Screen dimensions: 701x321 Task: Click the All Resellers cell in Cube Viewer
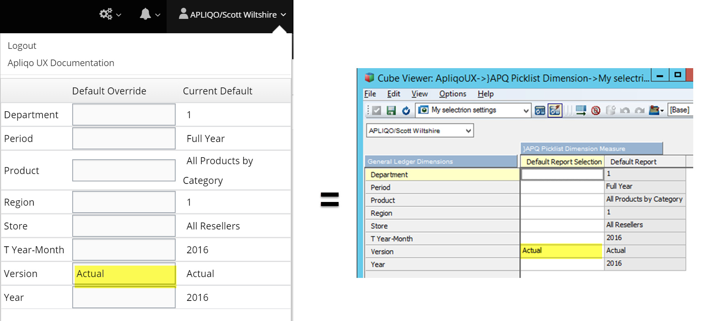pos(645,225)
